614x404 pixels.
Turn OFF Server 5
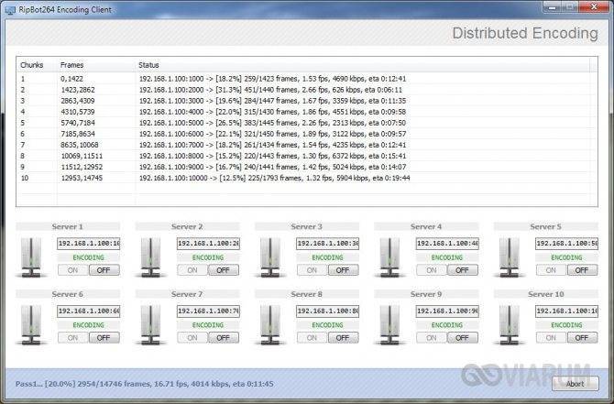(582, 270)
